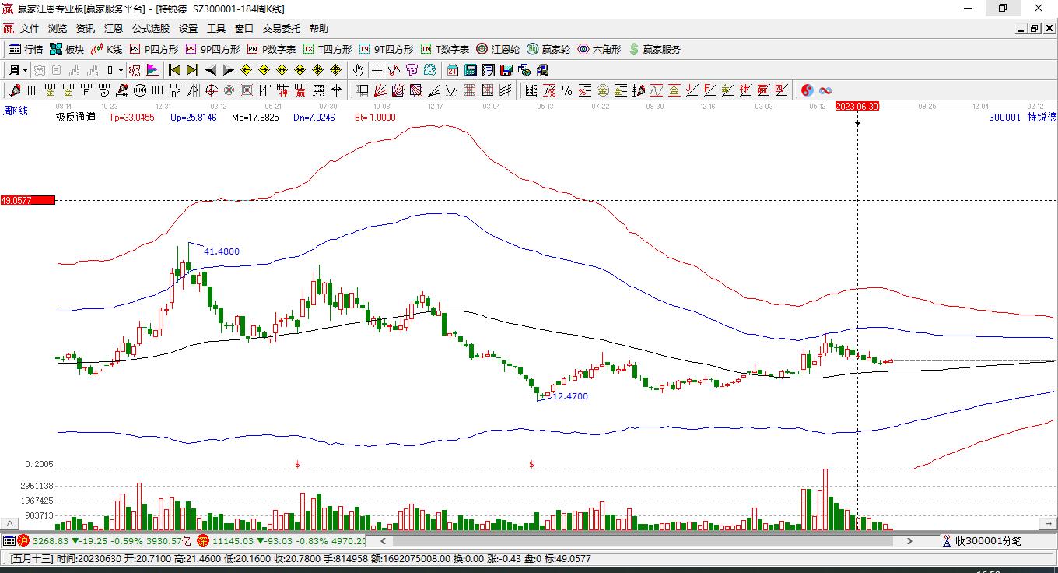Image resolution: width=1058 pixels, height=573 pixels.
Task: Open the T四方形 time square
Action: 328,49
